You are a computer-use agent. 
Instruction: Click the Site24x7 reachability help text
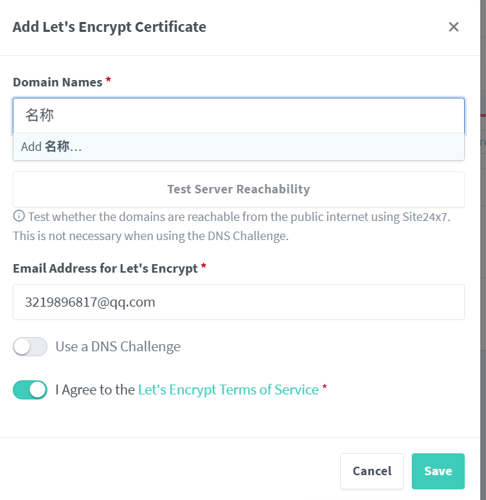tap(239, 217)
